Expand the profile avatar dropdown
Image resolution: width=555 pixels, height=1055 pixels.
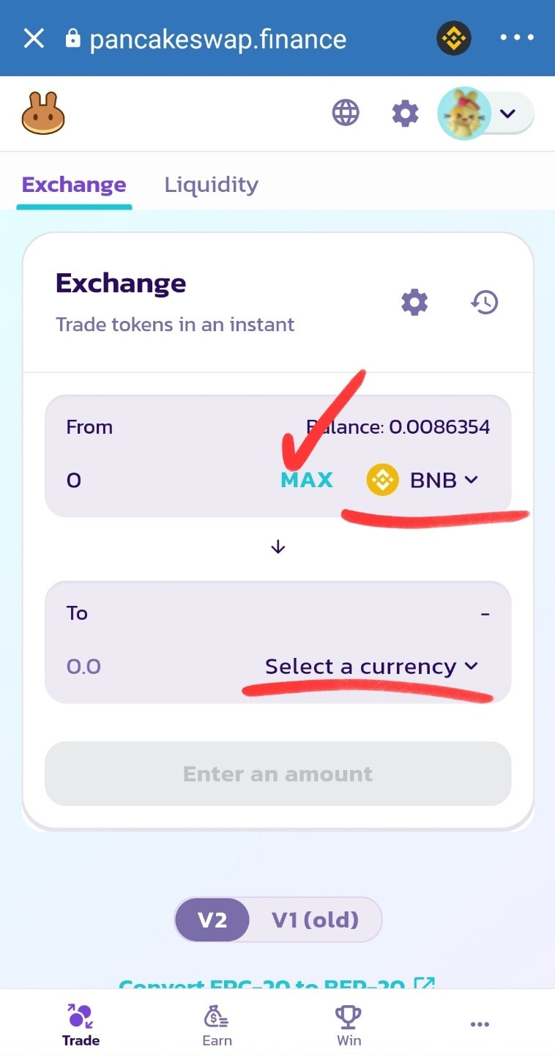[486, 114]
